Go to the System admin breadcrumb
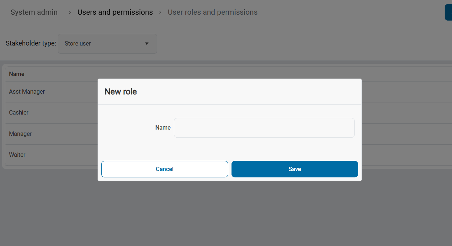452x246 pixels. pyautogui.click(x=34, y=12)
